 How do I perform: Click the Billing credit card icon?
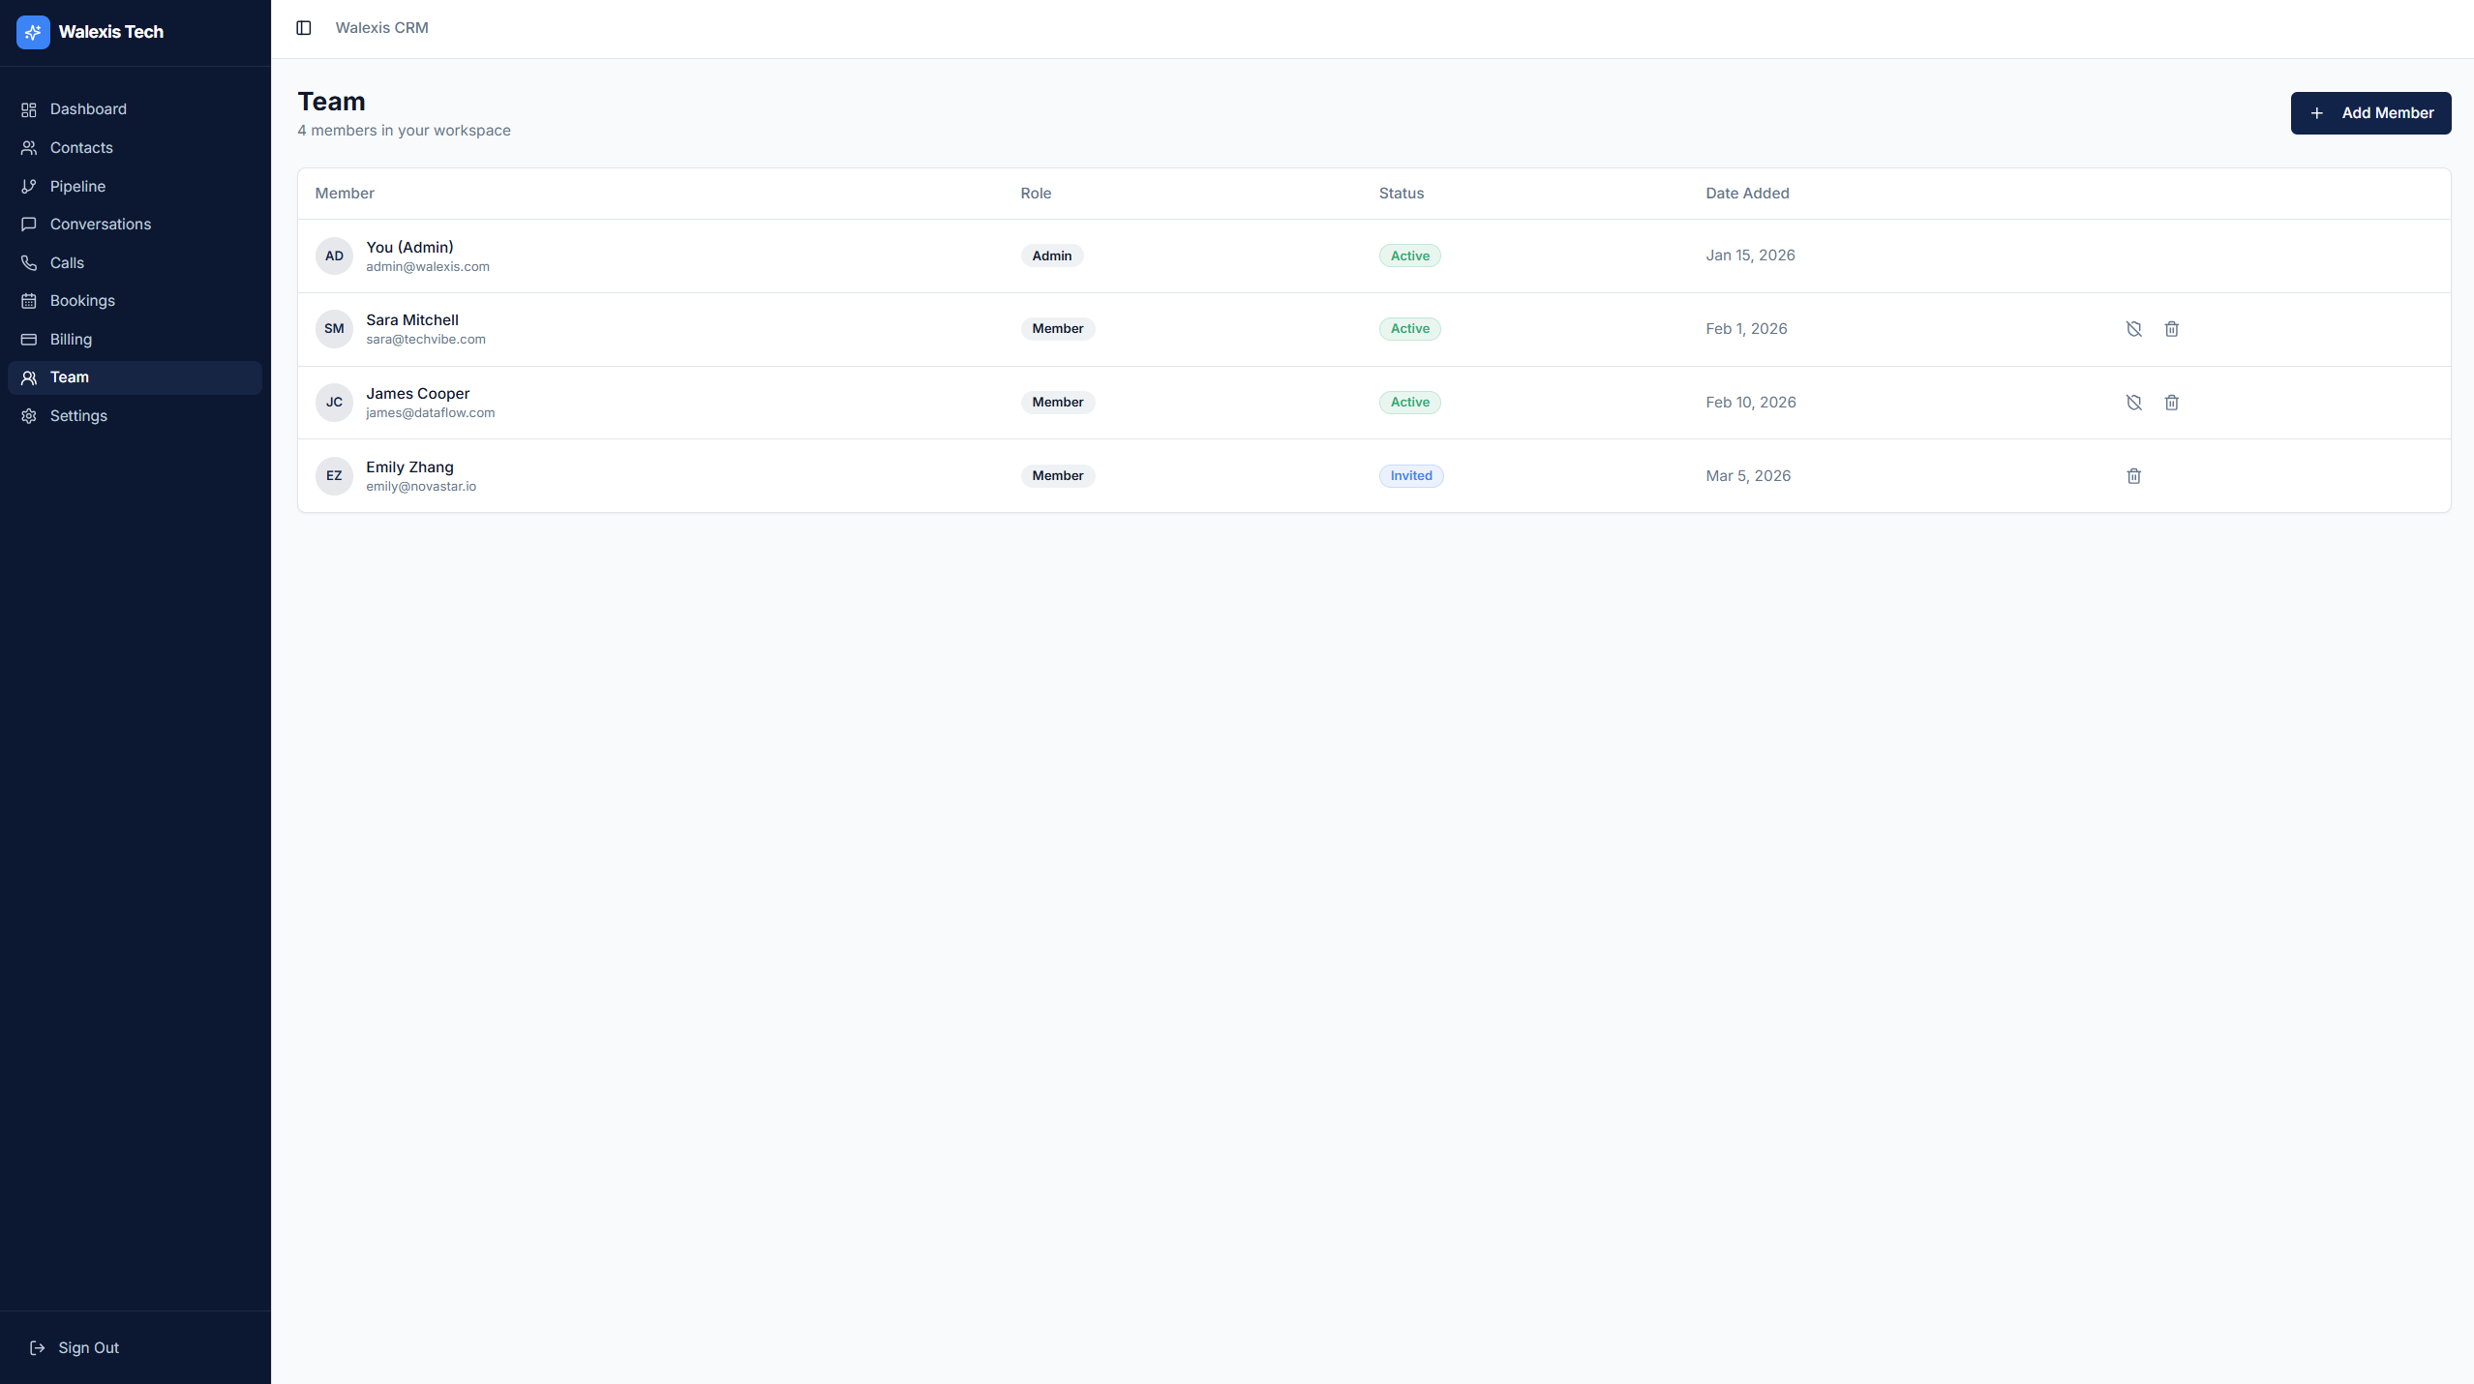click(28, 339)
